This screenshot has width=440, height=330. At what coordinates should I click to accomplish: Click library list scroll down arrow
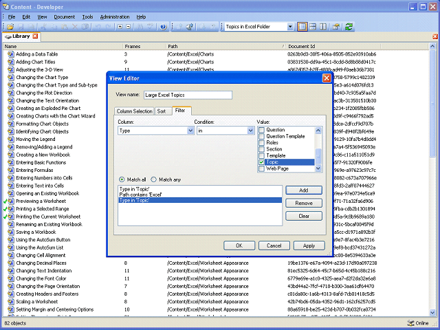click(x=432, y=313)
